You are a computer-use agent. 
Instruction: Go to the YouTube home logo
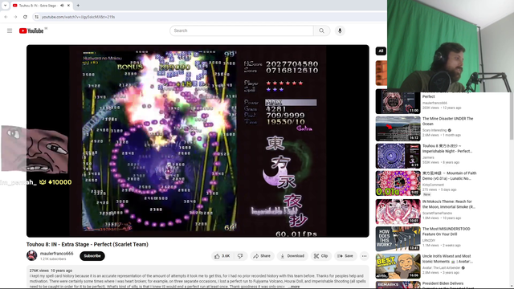(31, 31)
